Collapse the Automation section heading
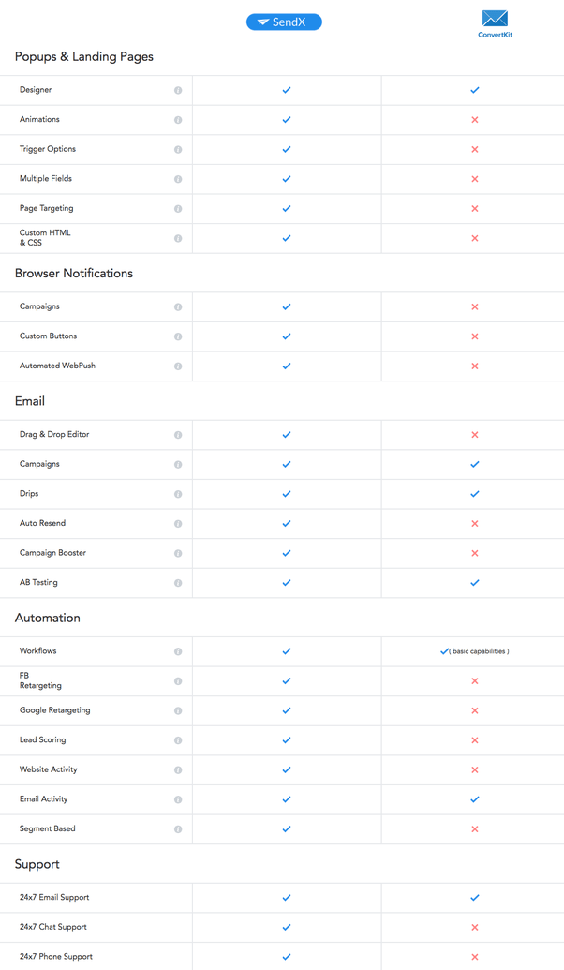This screenshot has height=970, width=564. pyautogui.click(x=48, y=618)
